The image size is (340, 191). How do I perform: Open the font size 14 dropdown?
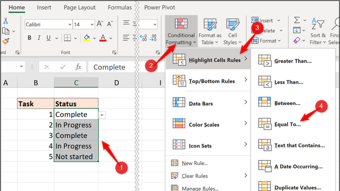[x=92, y=24]
